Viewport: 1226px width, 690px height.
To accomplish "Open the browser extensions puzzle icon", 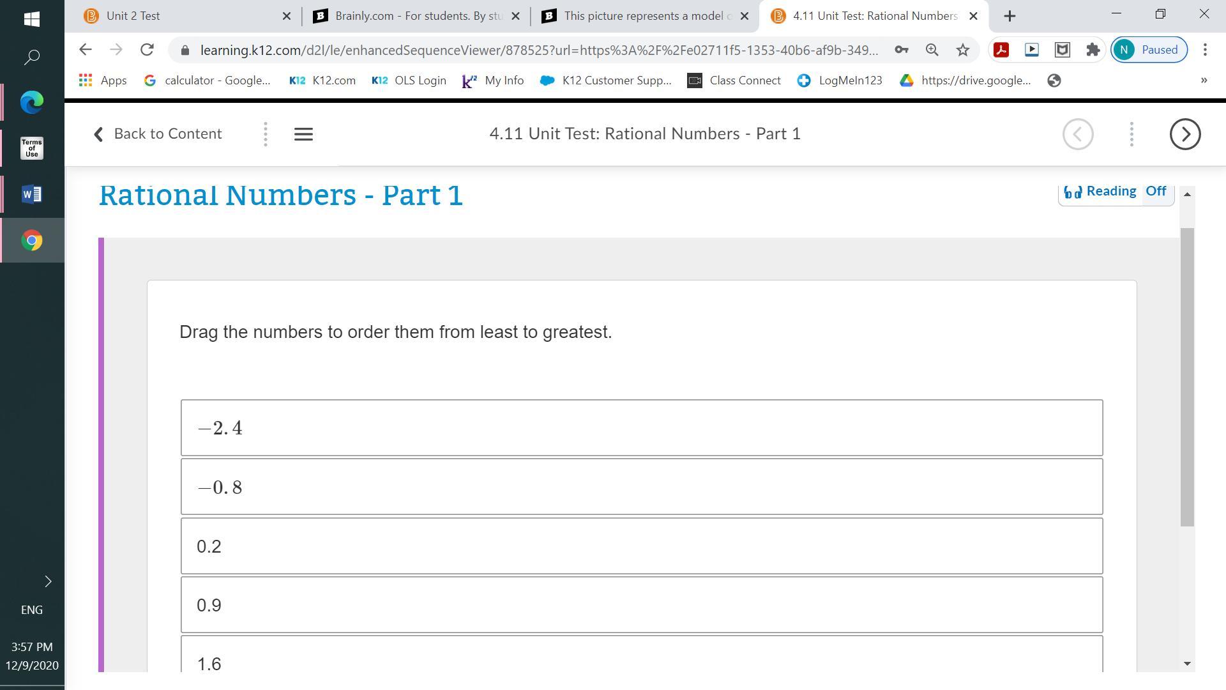I will click(1093, 50).
